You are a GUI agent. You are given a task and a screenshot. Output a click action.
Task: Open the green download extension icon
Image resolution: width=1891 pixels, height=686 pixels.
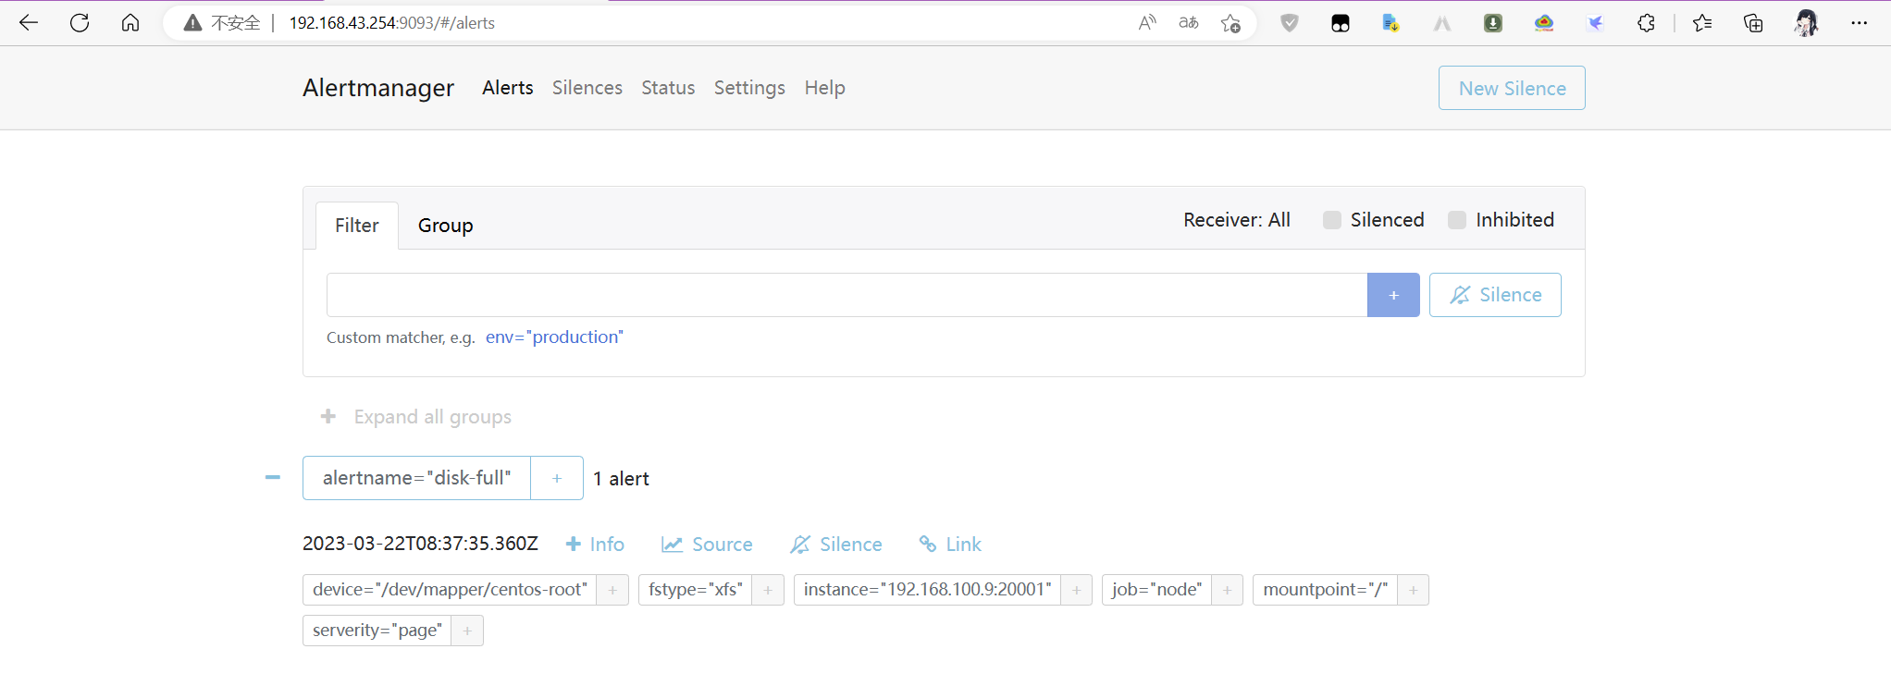pos(1493,23)
